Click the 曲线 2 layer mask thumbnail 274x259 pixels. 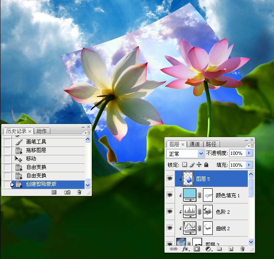(207, 228)
